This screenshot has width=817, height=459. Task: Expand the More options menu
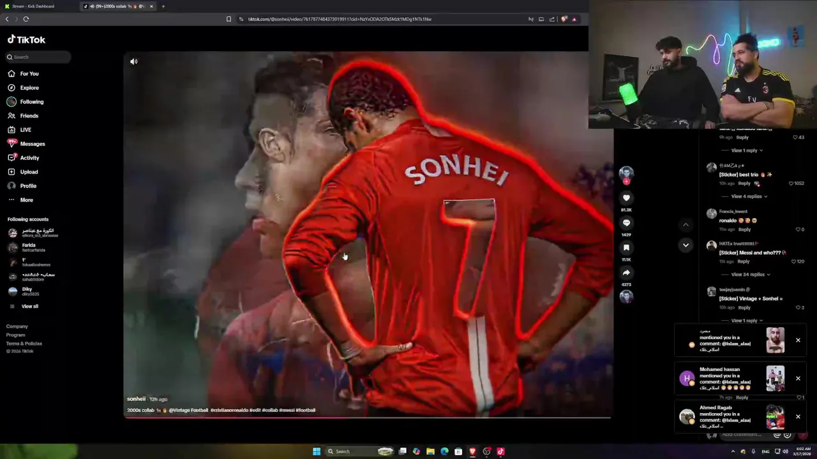[x=20, y=200]
